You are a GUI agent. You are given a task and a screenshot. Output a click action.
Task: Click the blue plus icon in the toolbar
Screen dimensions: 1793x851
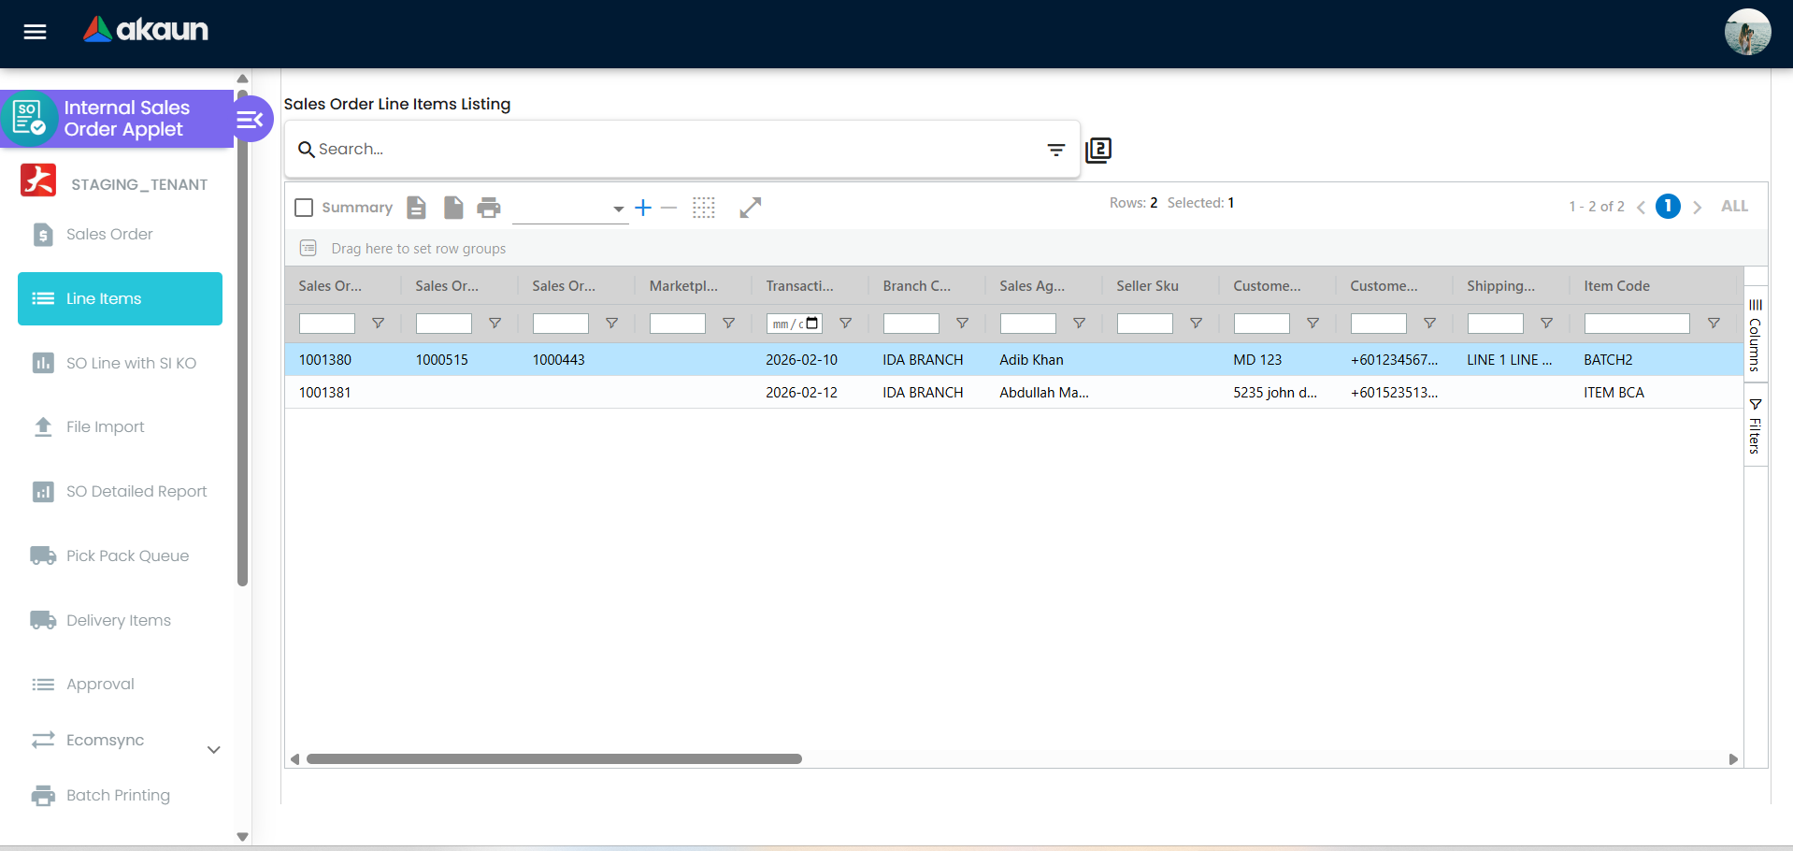pos(643,208)
